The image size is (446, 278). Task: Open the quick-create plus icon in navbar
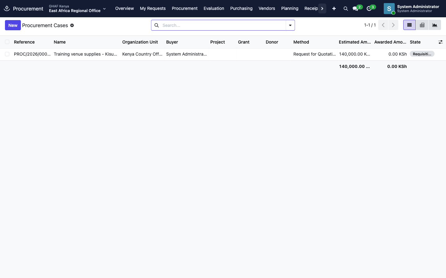point(334,9)
